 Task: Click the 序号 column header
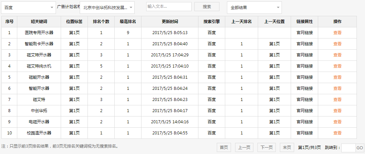(9, 22)
